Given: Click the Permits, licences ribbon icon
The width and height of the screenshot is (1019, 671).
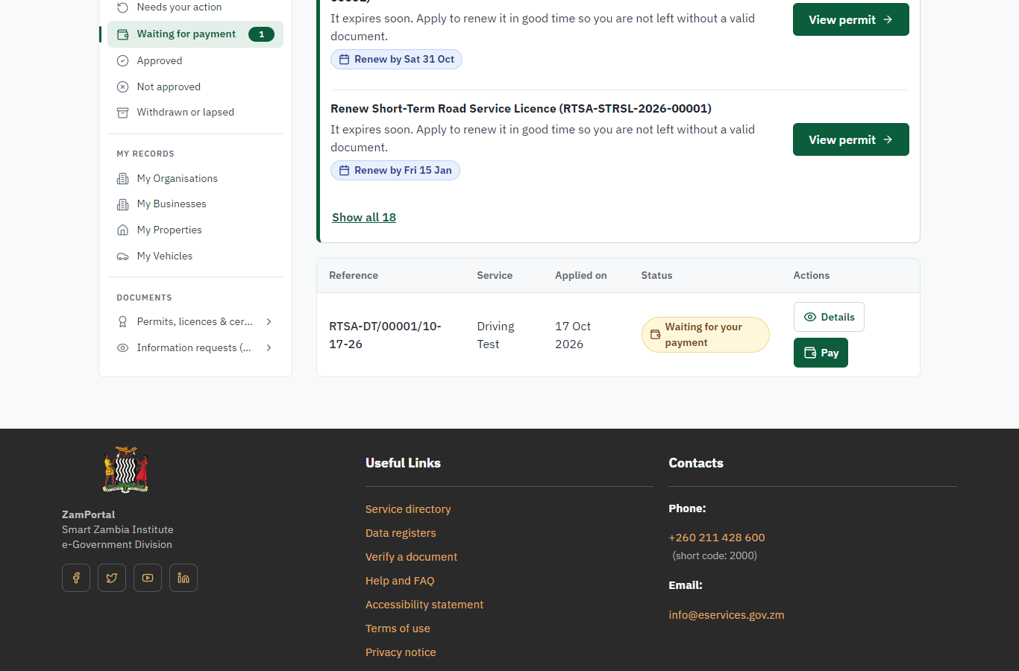Looking at the screenshot, I should click(x=123, y=322).
